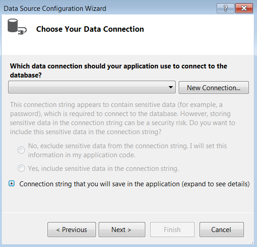257x247 pixels.
Task: Click the resize grip in the dialog corner
Action: coord(252,242)
